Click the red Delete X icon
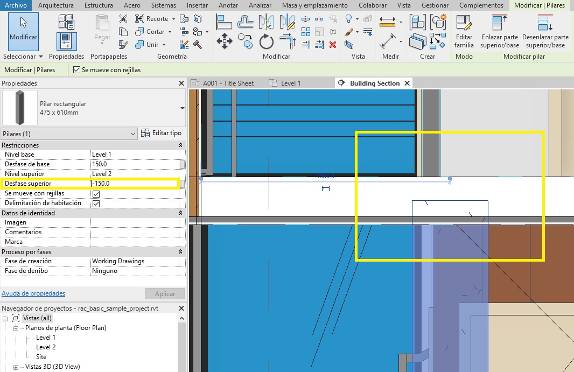The width and height of the screenshot is (574, 372). [x=332, y=45]
